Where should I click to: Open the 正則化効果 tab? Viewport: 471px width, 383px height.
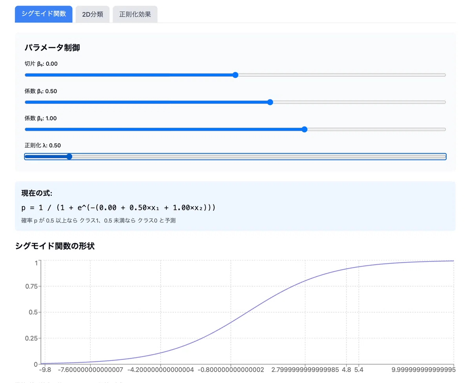coord(135,14)
